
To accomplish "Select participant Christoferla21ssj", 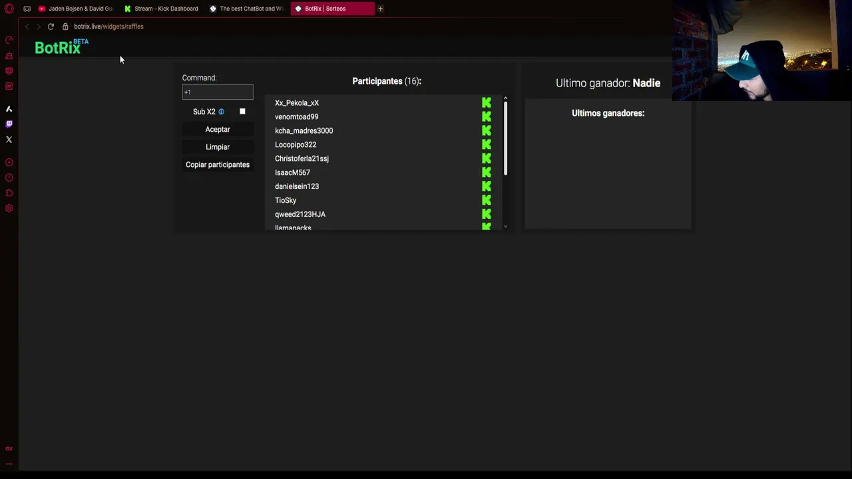I will tap(302, 159).
